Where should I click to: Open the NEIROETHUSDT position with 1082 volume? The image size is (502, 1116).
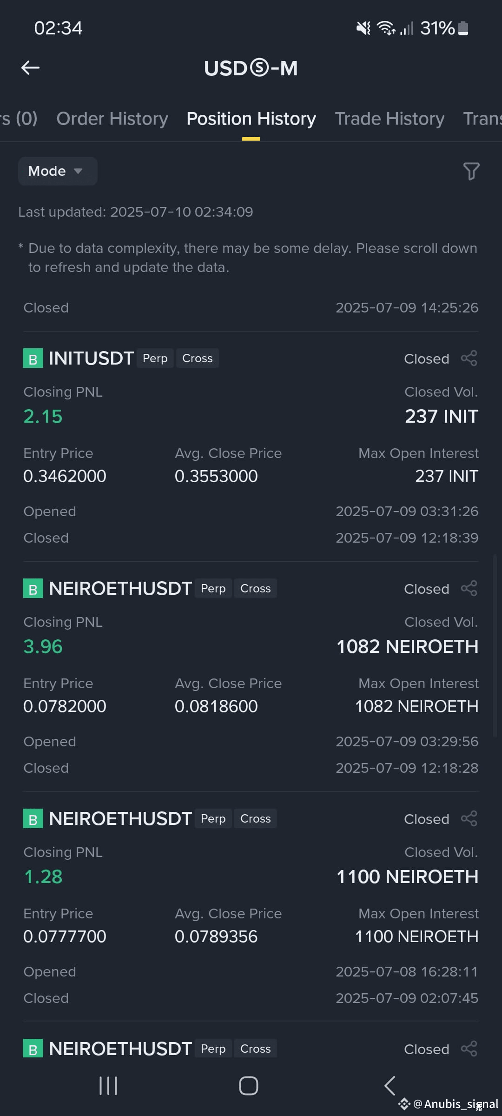coord(120,589)
